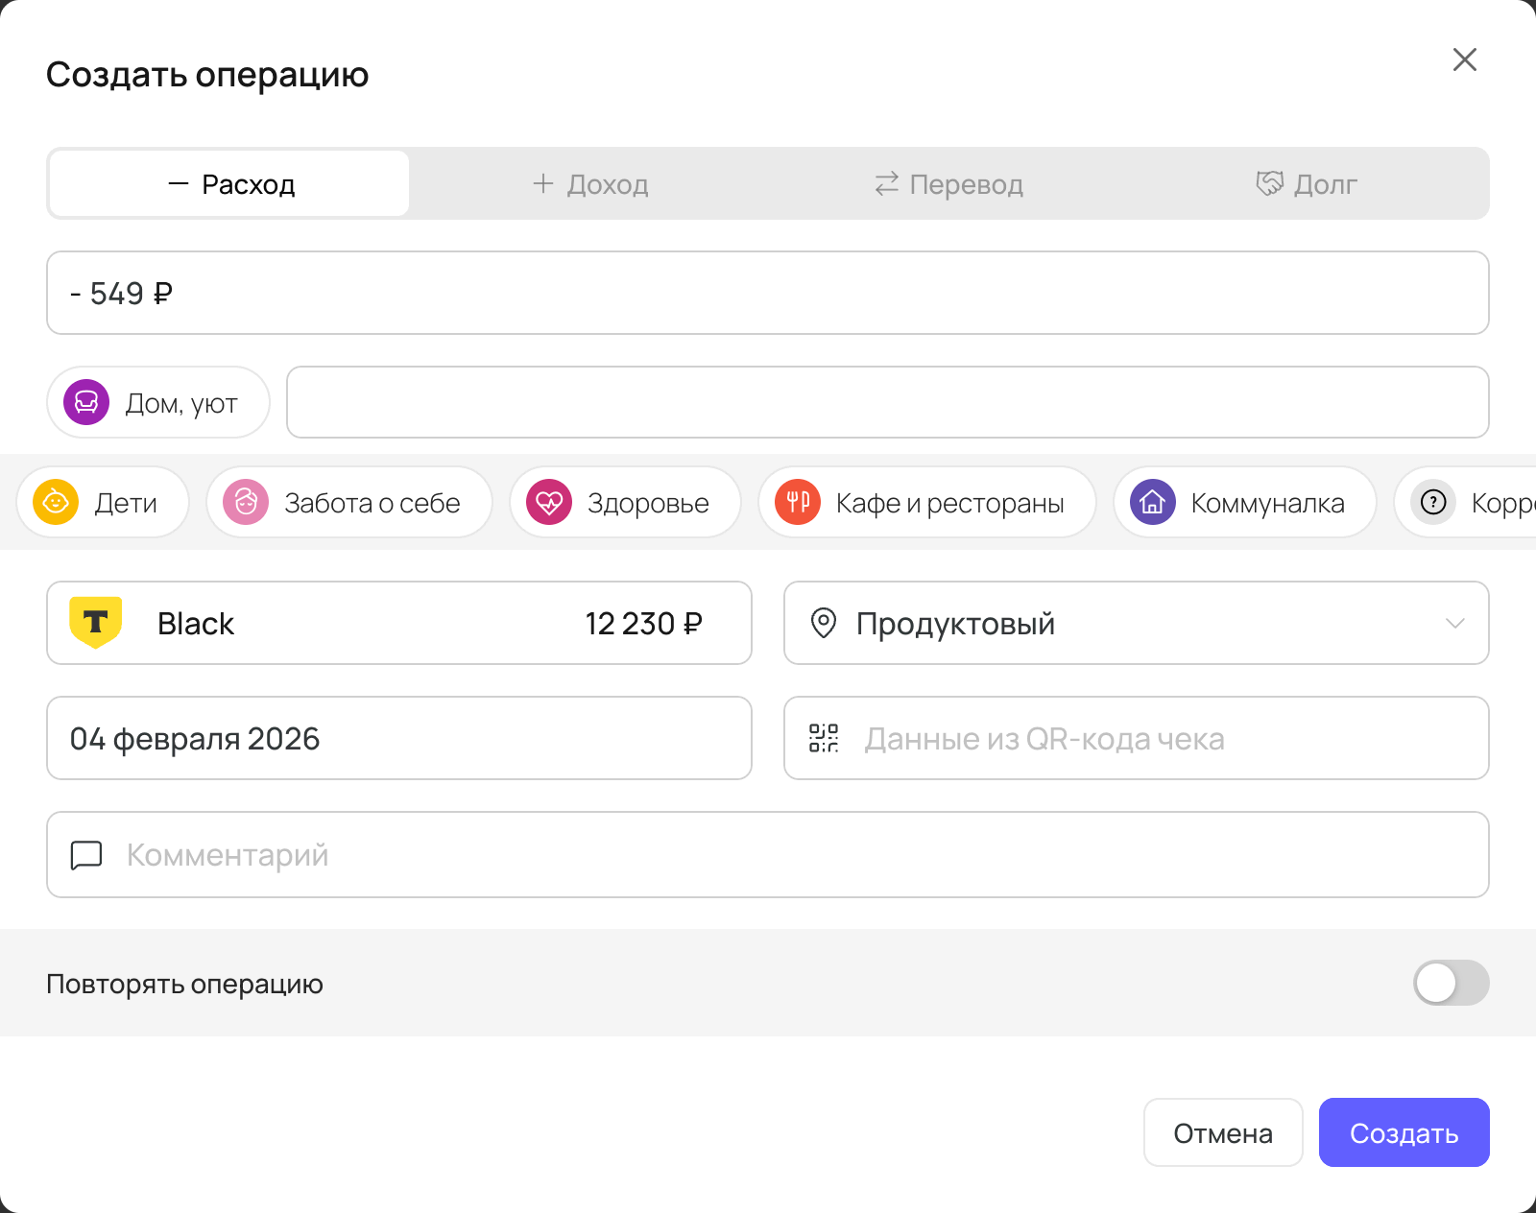The image size is (1536, 1213).
Task: Click the sofa icon on the 'Дом, уют' tag
Action: [86, 403]
